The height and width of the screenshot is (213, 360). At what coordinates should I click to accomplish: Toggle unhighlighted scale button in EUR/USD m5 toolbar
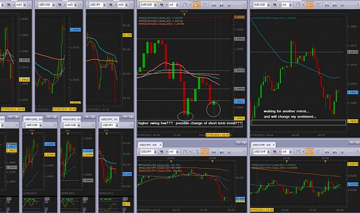pos(205,5)
